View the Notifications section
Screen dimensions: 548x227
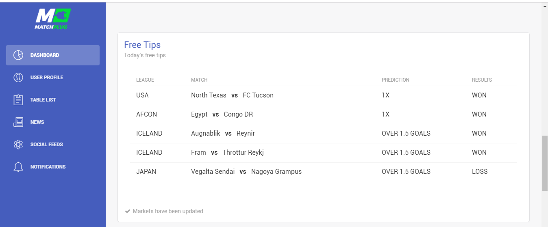click(53, 167)
